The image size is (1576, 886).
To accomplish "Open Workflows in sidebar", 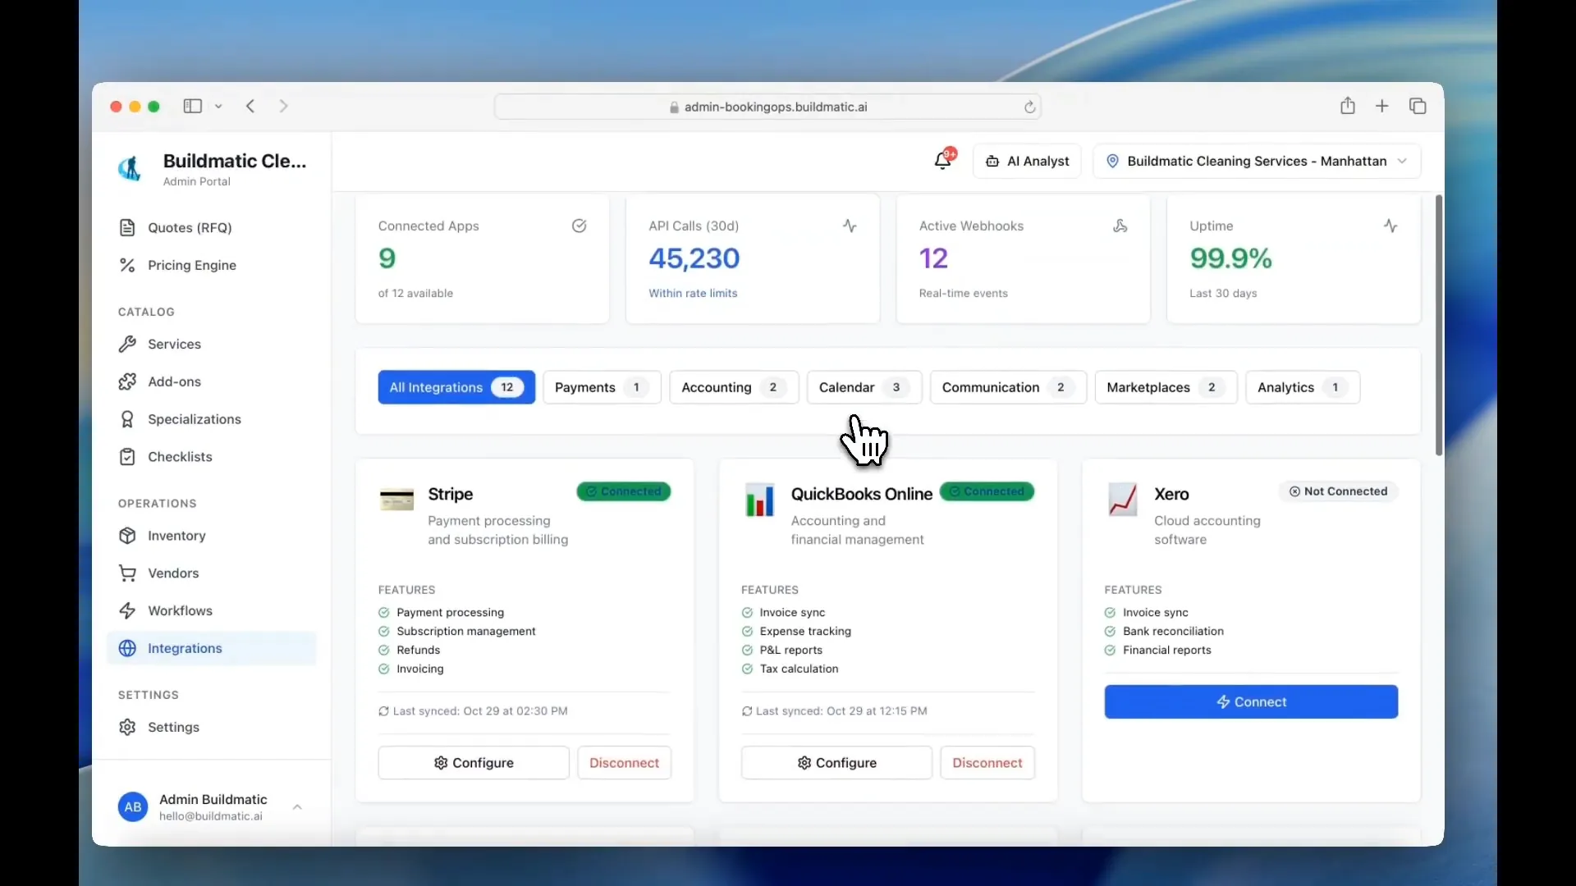I will (x=211, y=611).
